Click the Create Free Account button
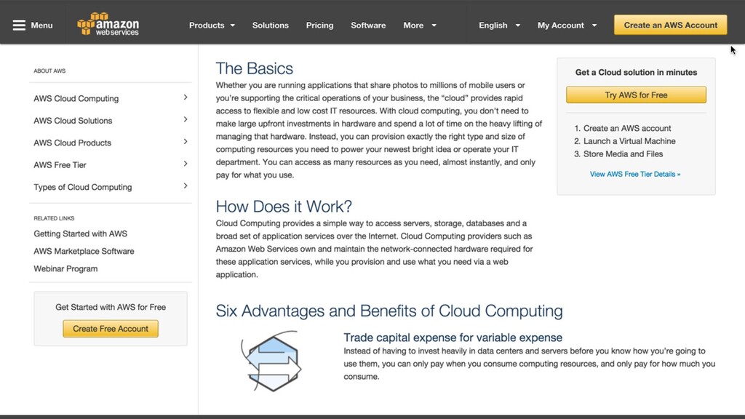The image size is (745, 419). [x=111, y=329]
